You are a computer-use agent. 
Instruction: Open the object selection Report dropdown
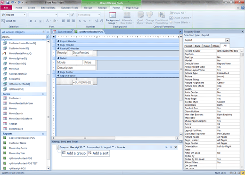[24, 15]
